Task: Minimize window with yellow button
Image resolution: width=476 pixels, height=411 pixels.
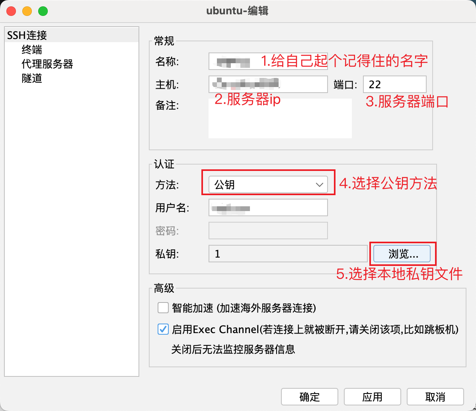Action: (27, 11)
